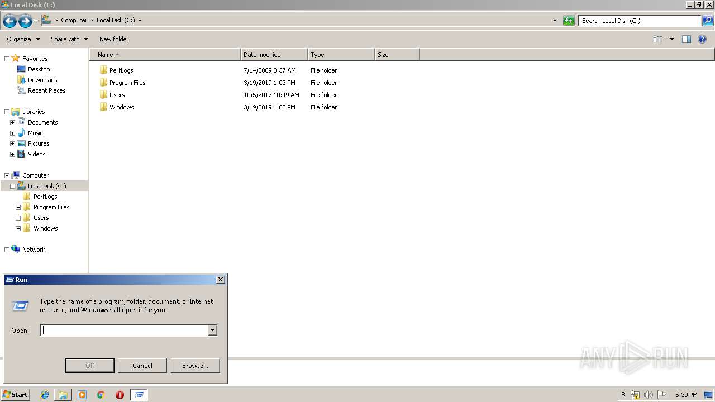Show hidden tray icons arrow
Image resolution: width=715 pixels, height=402 pixels.
pyautogui.click(x=623, y=395)
